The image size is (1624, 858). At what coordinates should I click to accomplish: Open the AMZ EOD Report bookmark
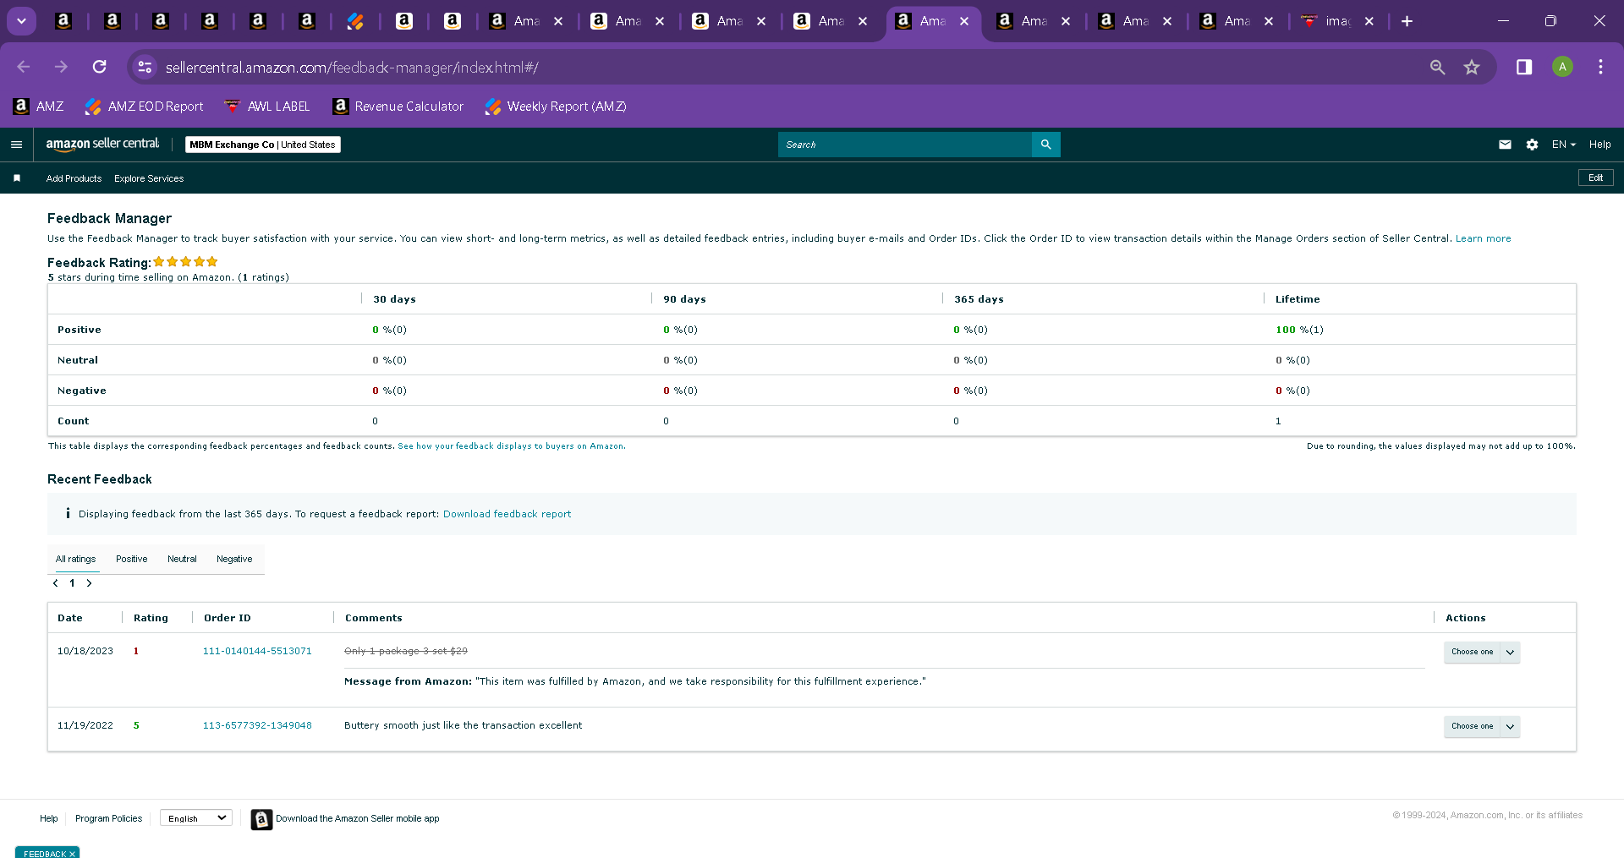click(x=145, y=107)
